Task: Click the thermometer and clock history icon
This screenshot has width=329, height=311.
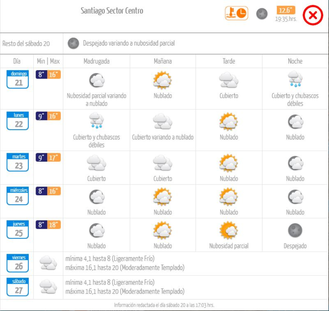Action: click(x=236, y=13)
